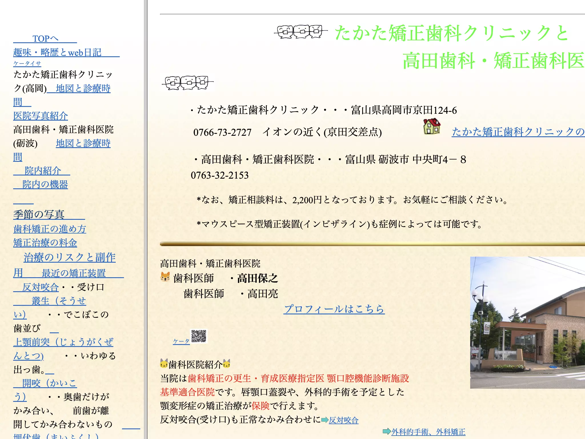
Task: Open 院内の機器 link
Action: pyautogui.click(x=41, y=184)
